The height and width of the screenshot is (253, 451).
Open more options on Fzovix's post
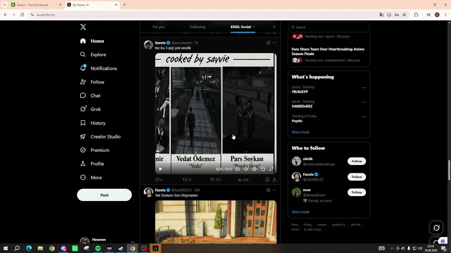[x=274, y=190]
